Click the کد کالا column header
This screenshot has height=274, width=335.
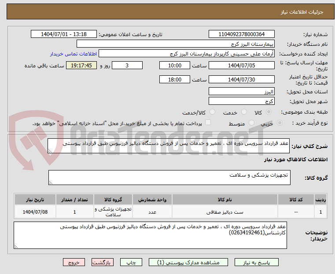tap(296, 200)
